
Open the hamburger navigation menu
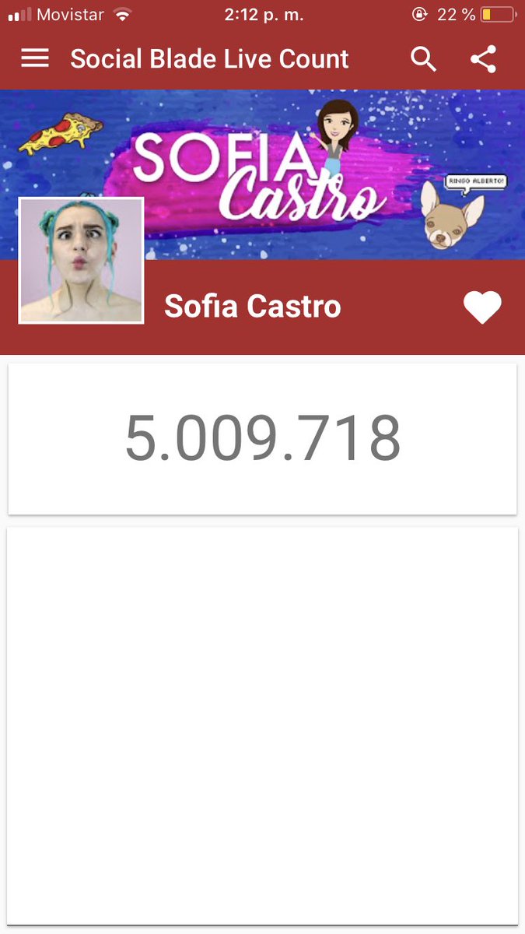[35, 58]
